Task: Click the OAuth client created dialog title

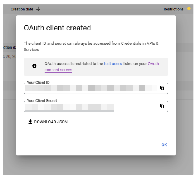Action: (x=57, y=28)
